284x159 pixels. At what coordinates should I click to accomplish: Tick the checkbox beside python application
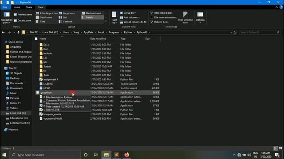[37, 92]
